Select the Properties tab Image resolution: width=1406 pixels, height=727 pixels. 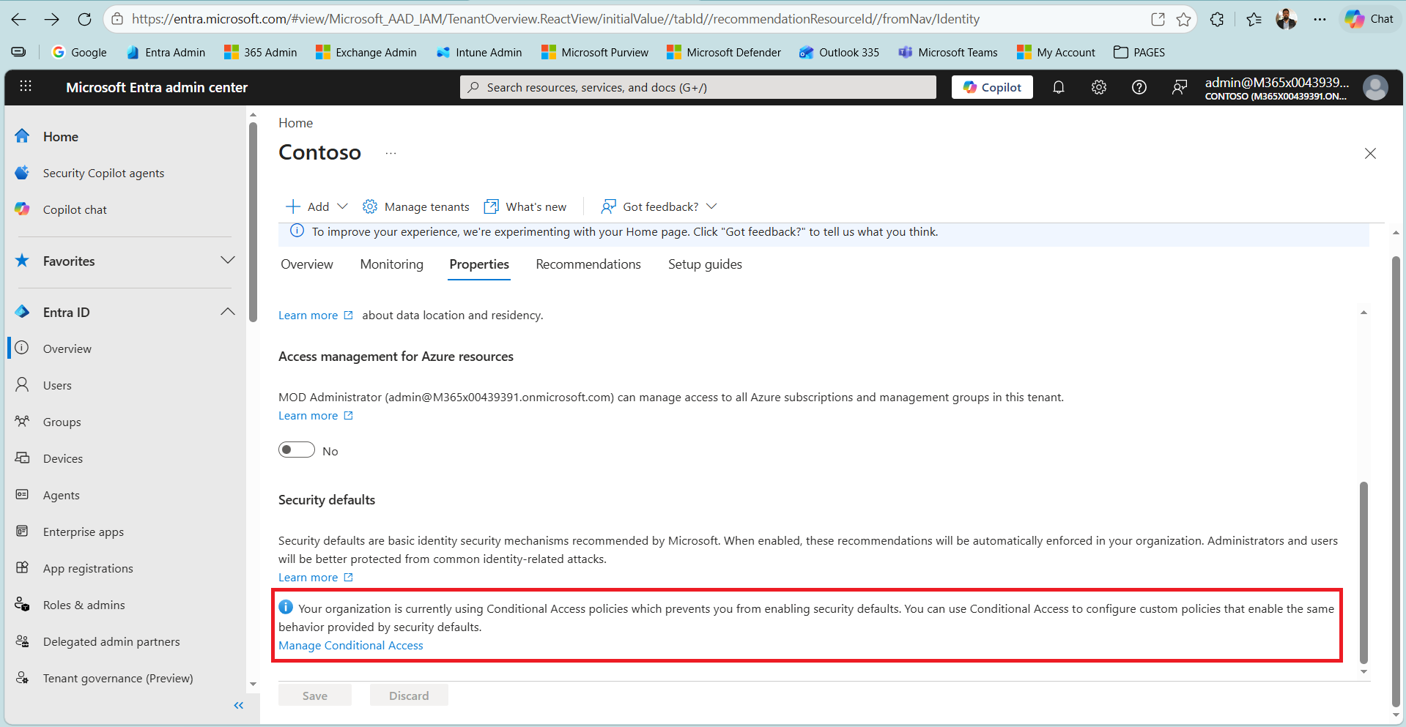(479, 264)
